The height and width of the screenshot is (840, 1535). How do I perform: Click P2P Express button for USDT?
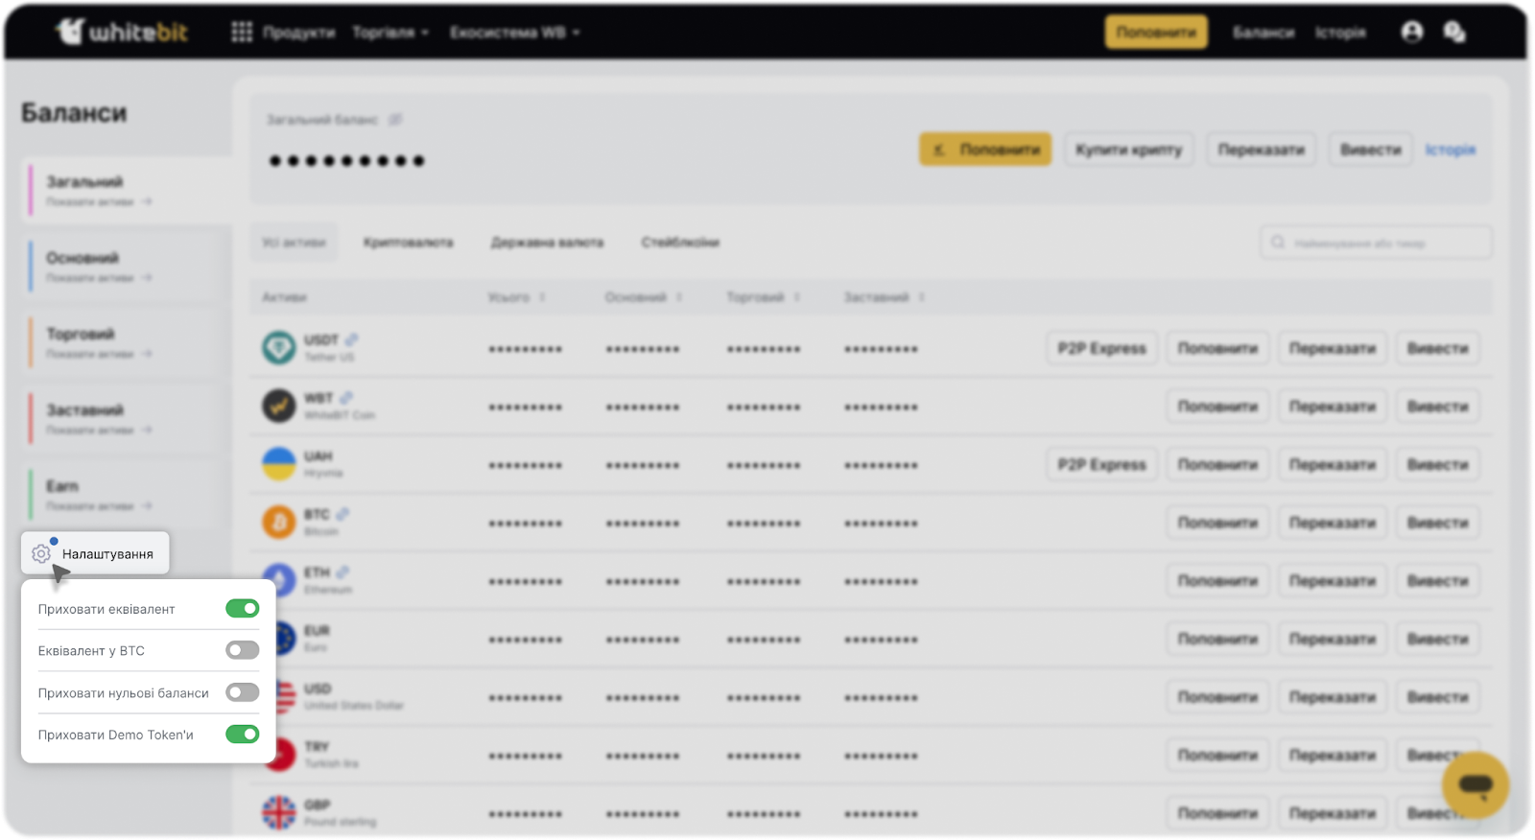point(1101,348)
